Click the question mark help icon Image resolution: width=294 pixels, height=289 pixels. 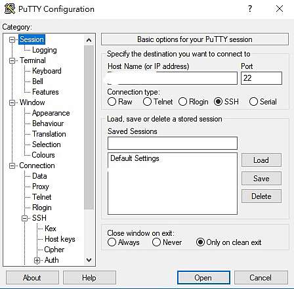[x=250, y=9]
